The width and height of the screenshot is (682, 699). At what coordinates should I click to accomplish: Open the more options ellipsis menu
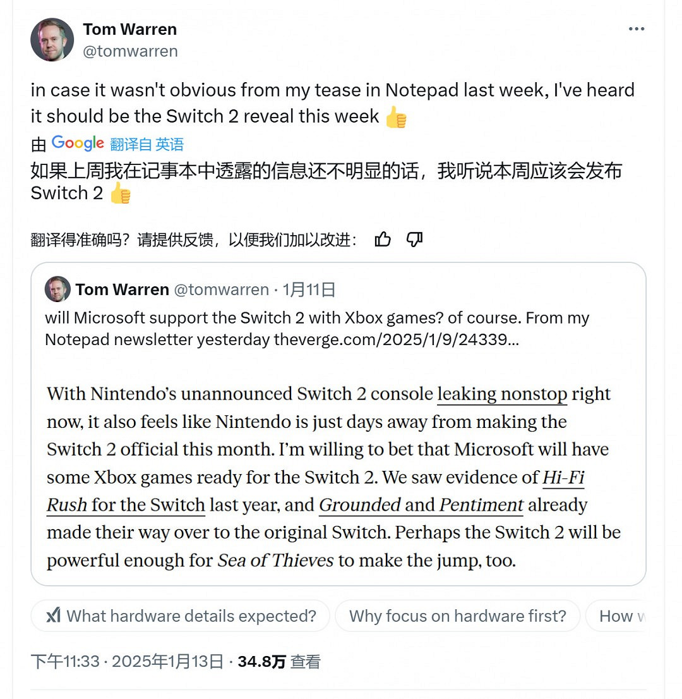click(637, 28)
